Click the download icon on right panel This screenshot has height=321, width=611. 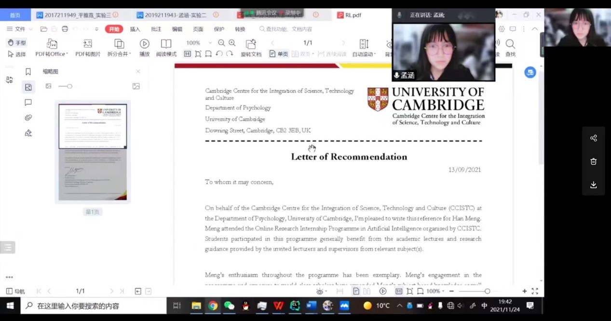593,185
